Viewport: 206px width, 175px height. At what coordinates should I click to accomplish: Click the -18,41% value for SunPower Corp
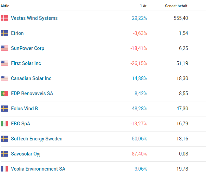139,48
